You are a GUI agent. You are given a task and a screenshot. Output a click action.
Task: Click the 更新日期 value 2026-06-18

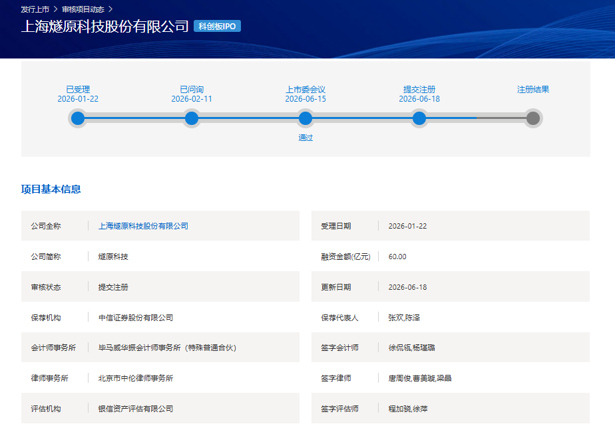tap(407, 287)
